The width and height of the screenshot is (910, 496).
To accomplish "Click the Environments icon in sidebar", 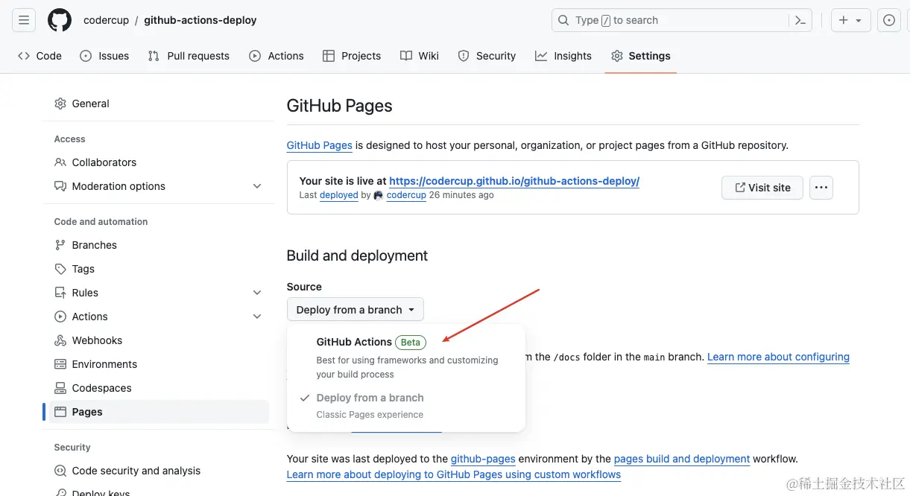I will tap(60, 364).
